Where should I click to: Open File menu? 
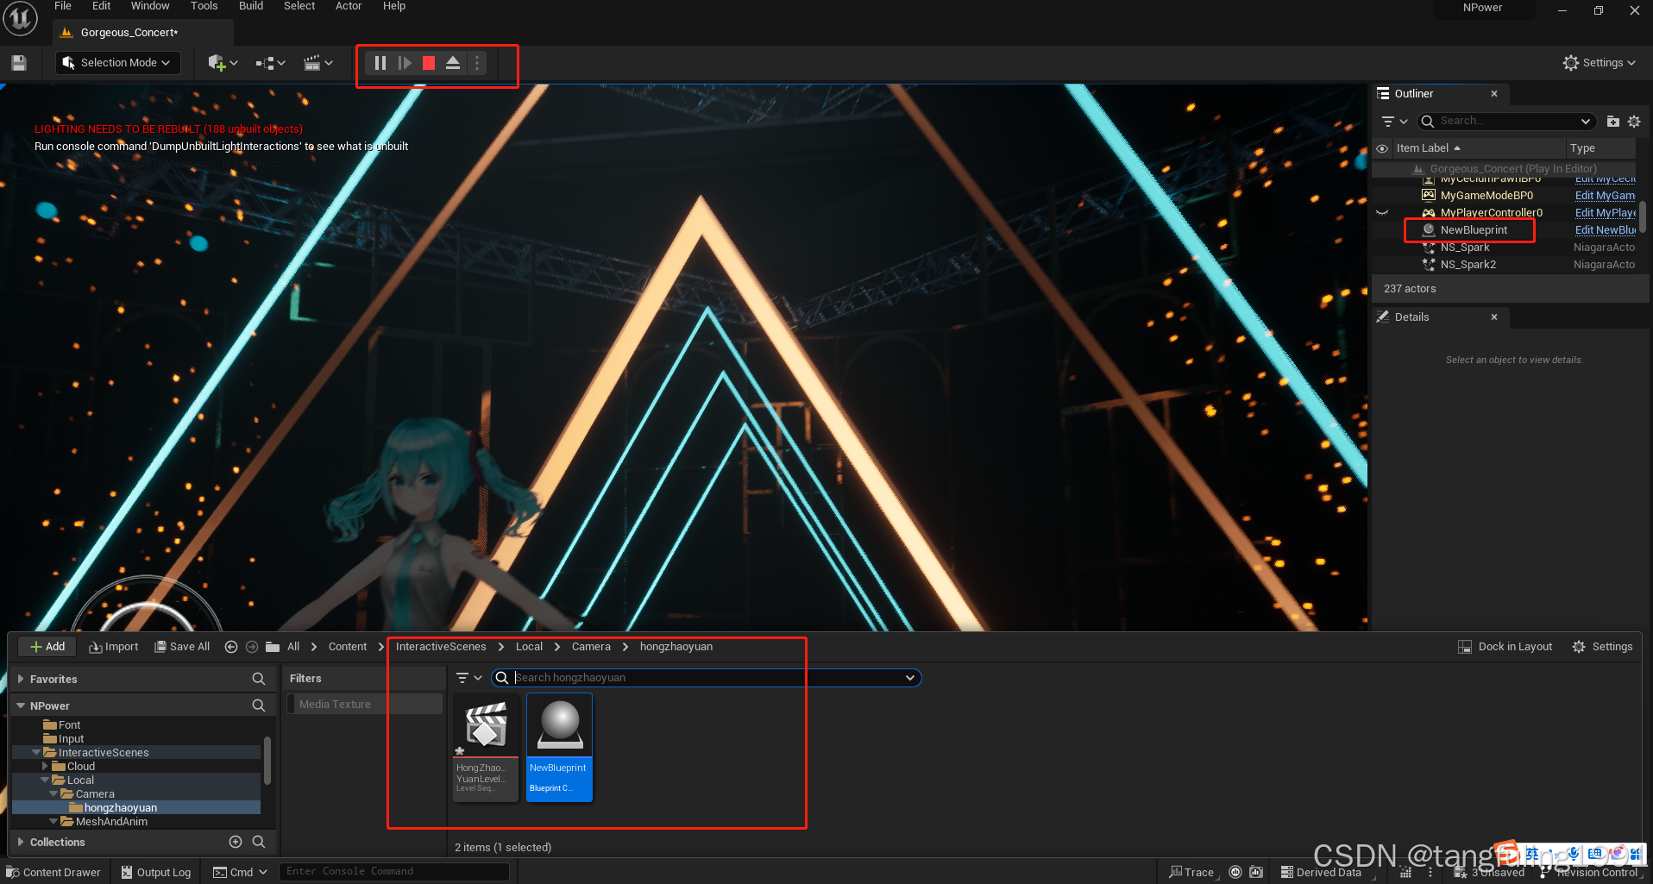pos(63,6)
